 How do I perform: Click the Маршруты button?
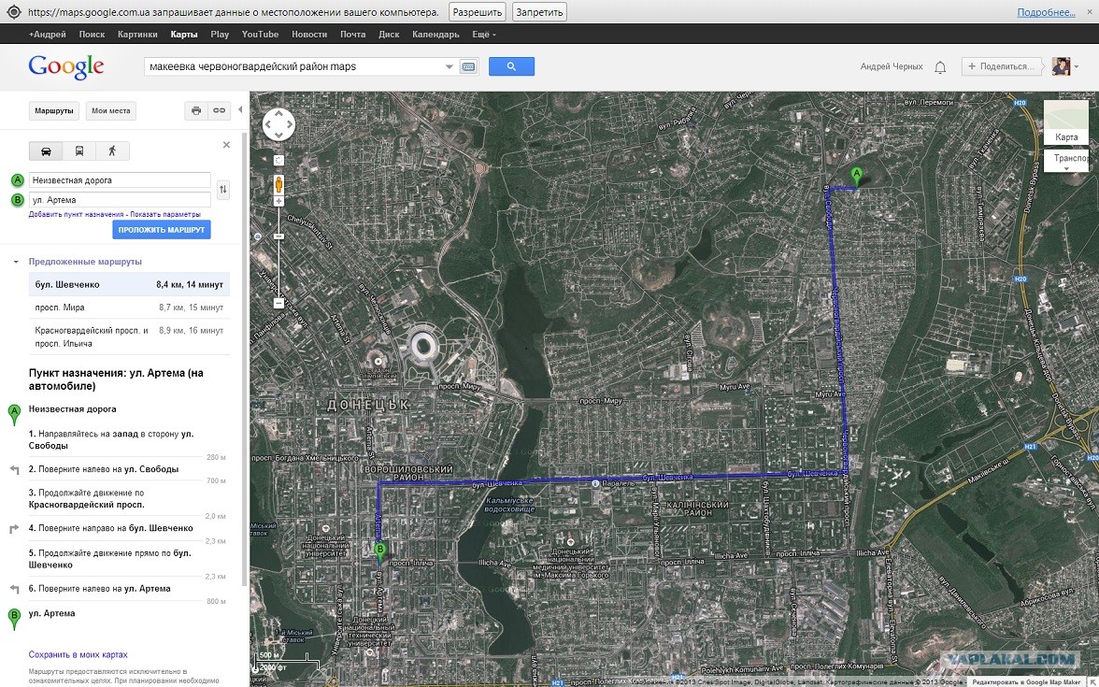pyautogui.click(x=54, y=110)
